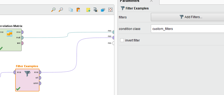
Task: Click the condition class parameter label
Action: coord(130,29)
